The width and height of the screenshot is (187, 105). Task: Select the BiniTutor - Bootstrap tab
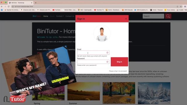tap(20, 3)
